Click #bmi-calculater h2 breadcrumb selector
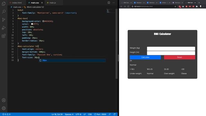206x116 pixels. (x=35, y=7)
